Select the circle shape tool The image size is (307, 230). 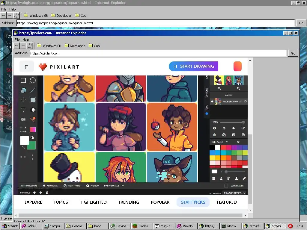(x=33, y=80)
